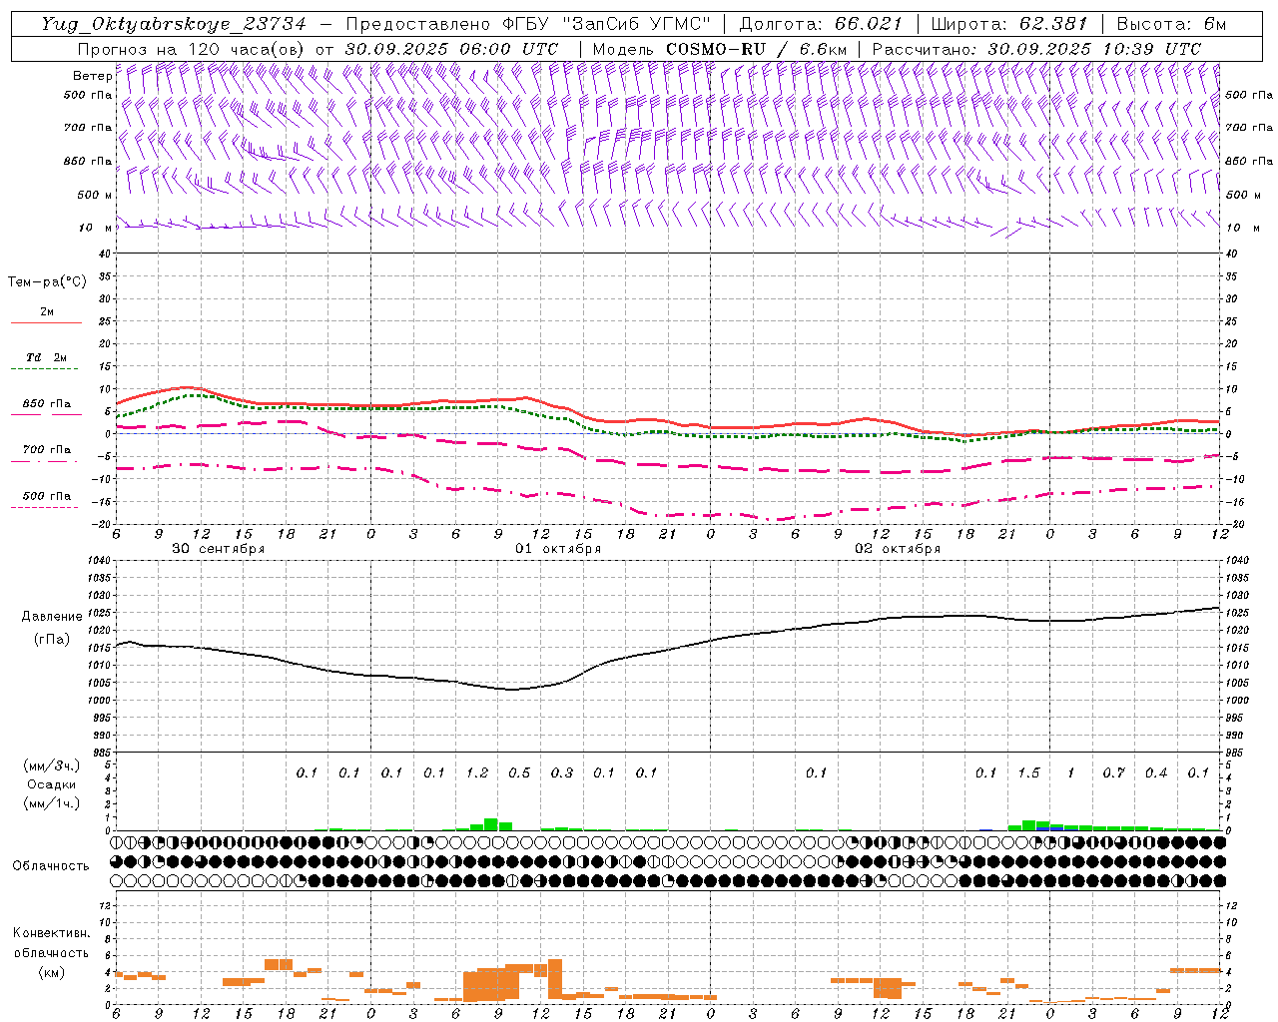Click the Облачность cloud cover label

pyautogui.click(x=51, y=866)
